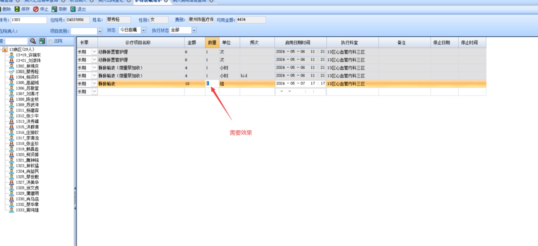The width and height of the screenshot is (538, 246).
Task: Click the 启用日期时间 column header
Action: click(300, 43)
